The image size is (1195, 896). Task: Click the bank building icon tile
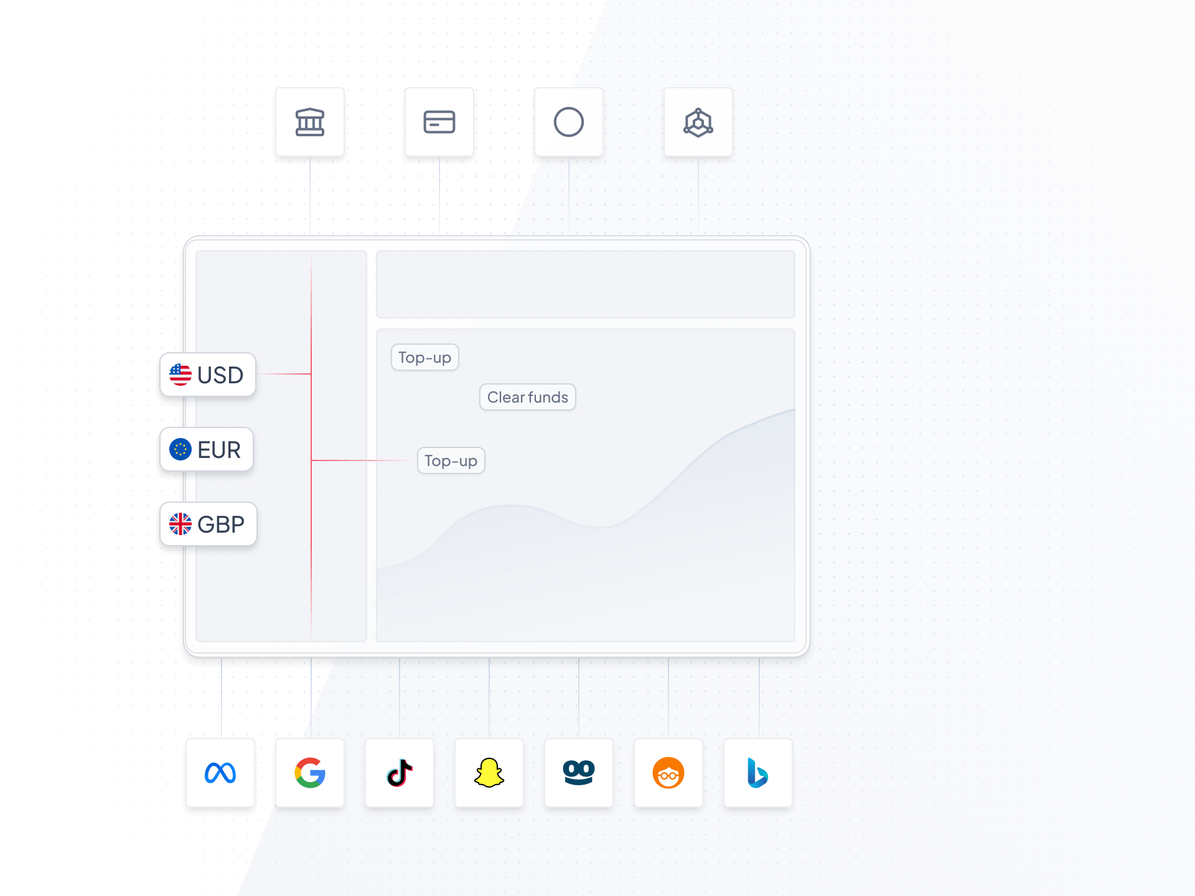click(310, 122)
